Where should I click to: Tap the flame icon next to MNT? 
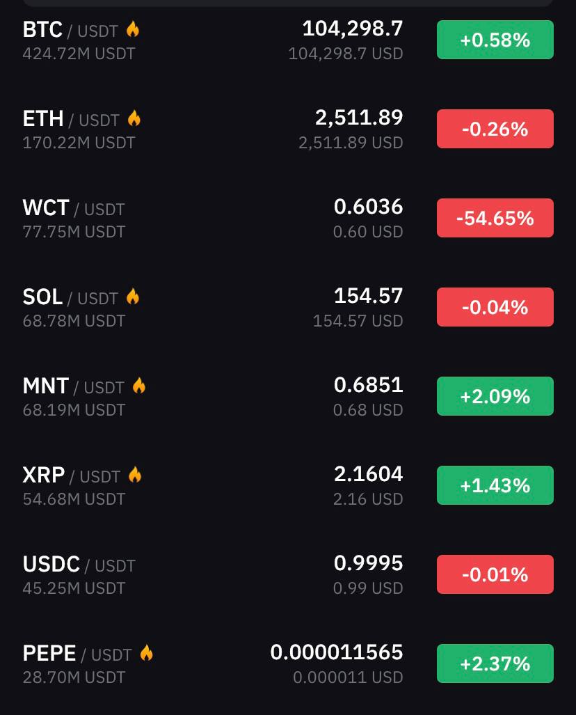139,386
